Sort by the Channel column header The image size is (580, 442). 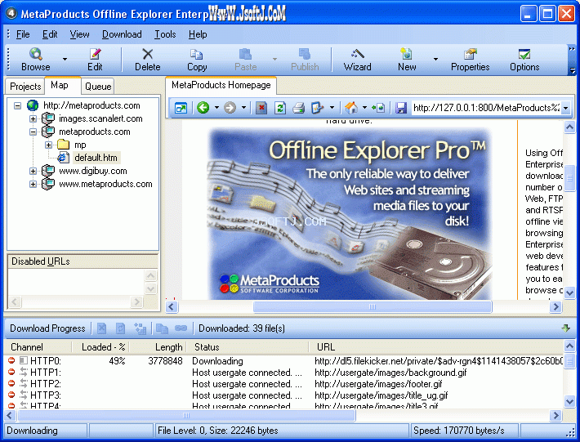[x=38, y=347]
